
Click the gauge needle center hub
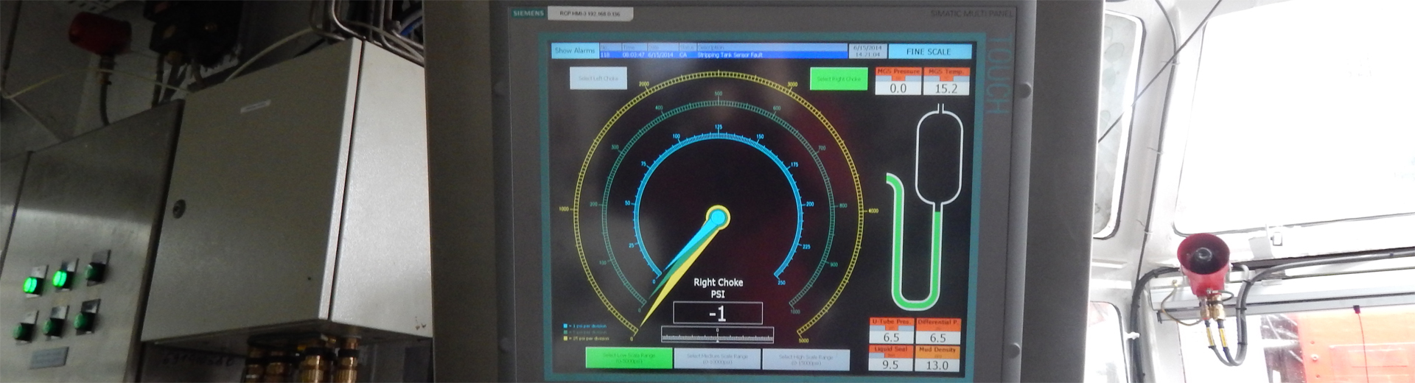tap(717, 217)
